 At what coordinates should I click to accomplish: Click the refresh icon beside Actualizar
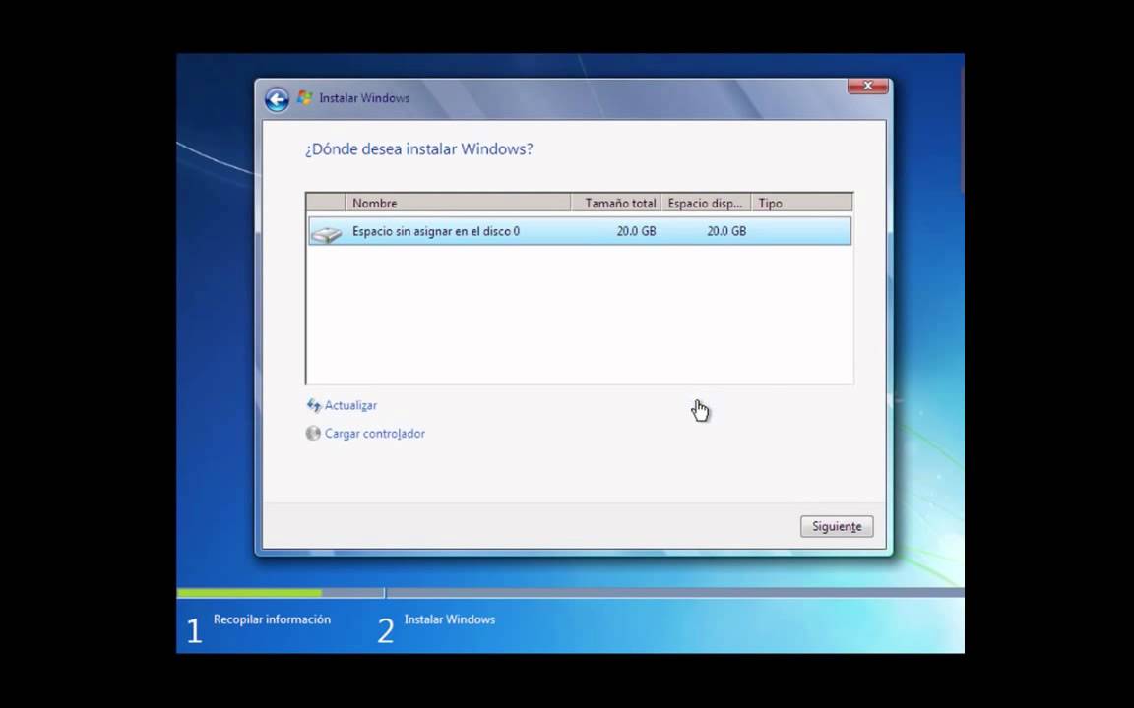tap(313, 405)
